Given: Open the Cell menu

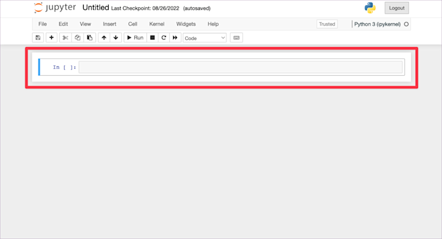Looking at the screenshot, I should tap(133, 24).
